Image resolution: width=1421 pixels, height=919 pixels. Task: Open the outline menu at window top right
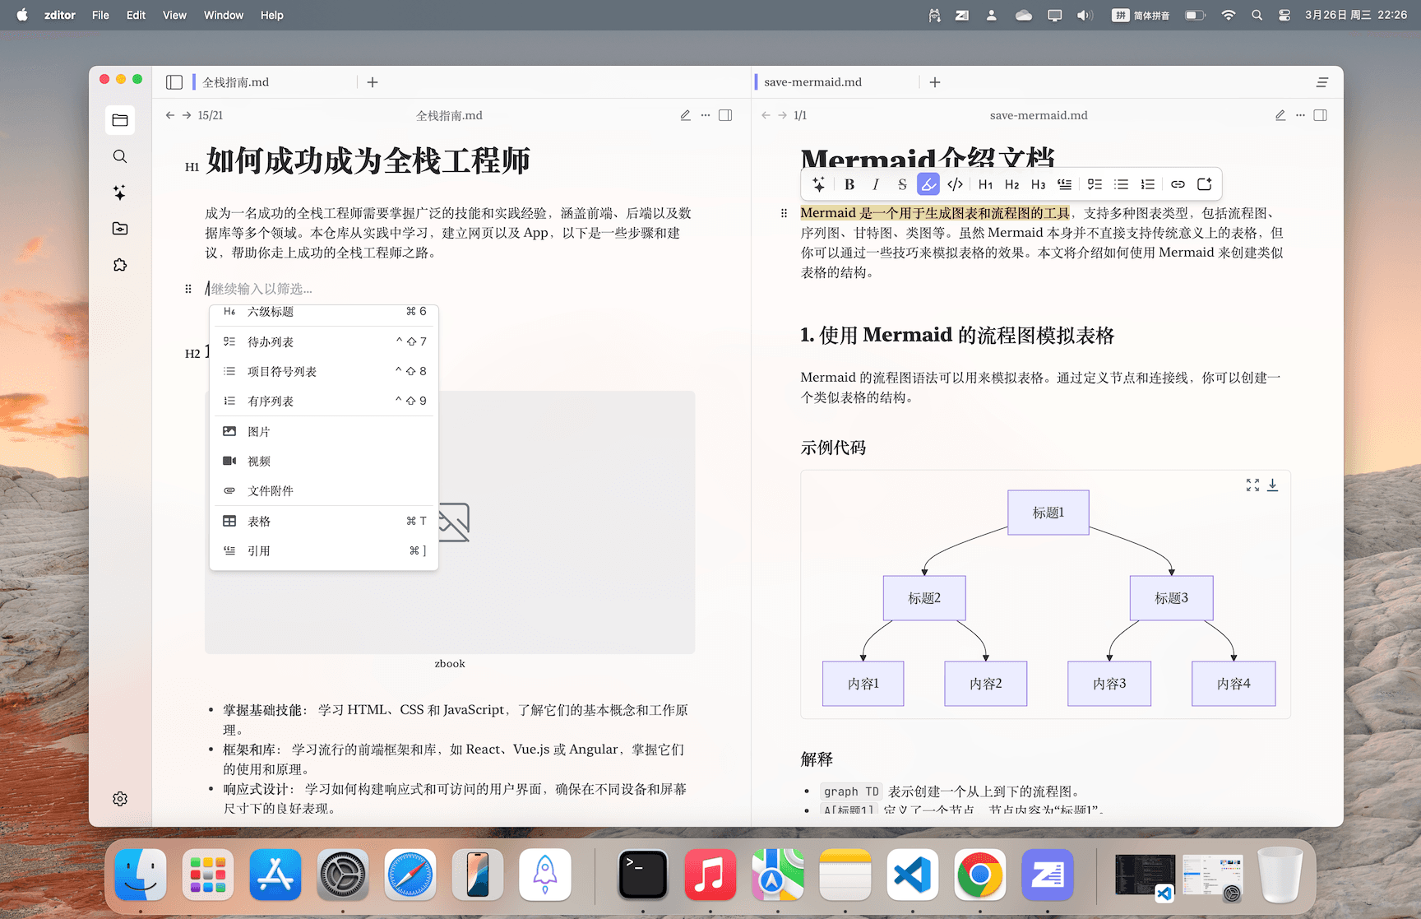(1322, 82)
